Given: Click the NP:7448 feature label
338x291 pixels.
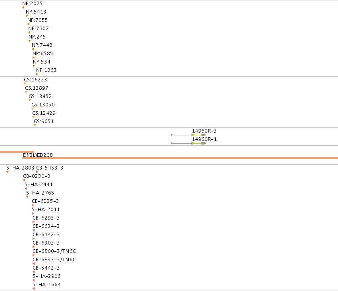Looking at the screenshot, I should pyautogui.click(x=42, y=45).
